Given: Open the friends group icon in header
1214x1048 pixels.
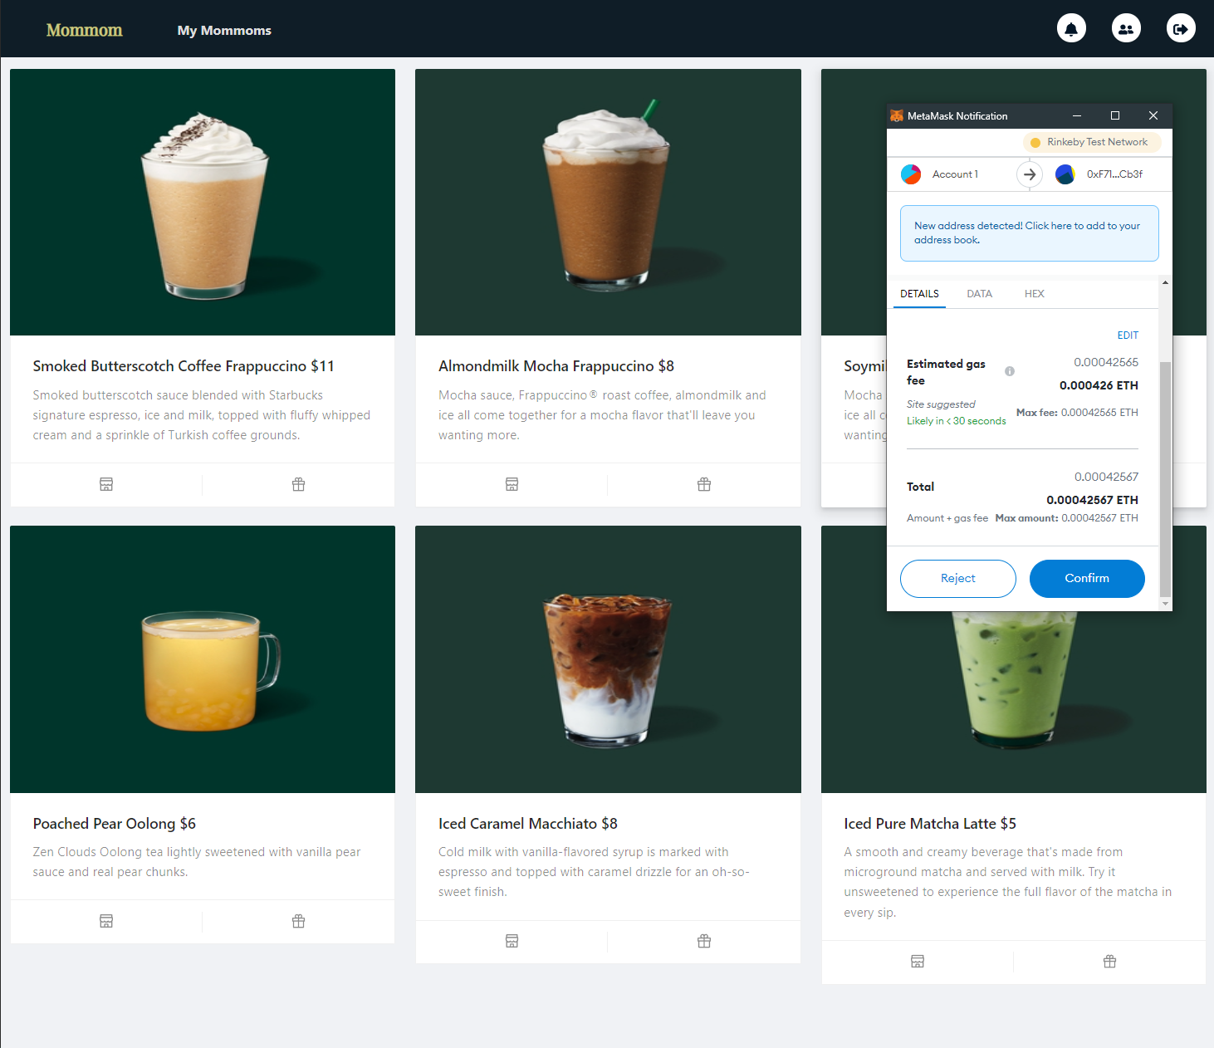Looking at the screenshot, I should coord(1126,29).
